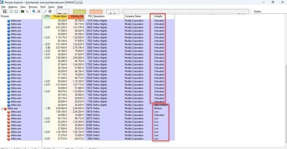The height and width of the screenshot is (149, 287).
Task: Click the Kill Process X icon
Action: (x=39, y=11)
